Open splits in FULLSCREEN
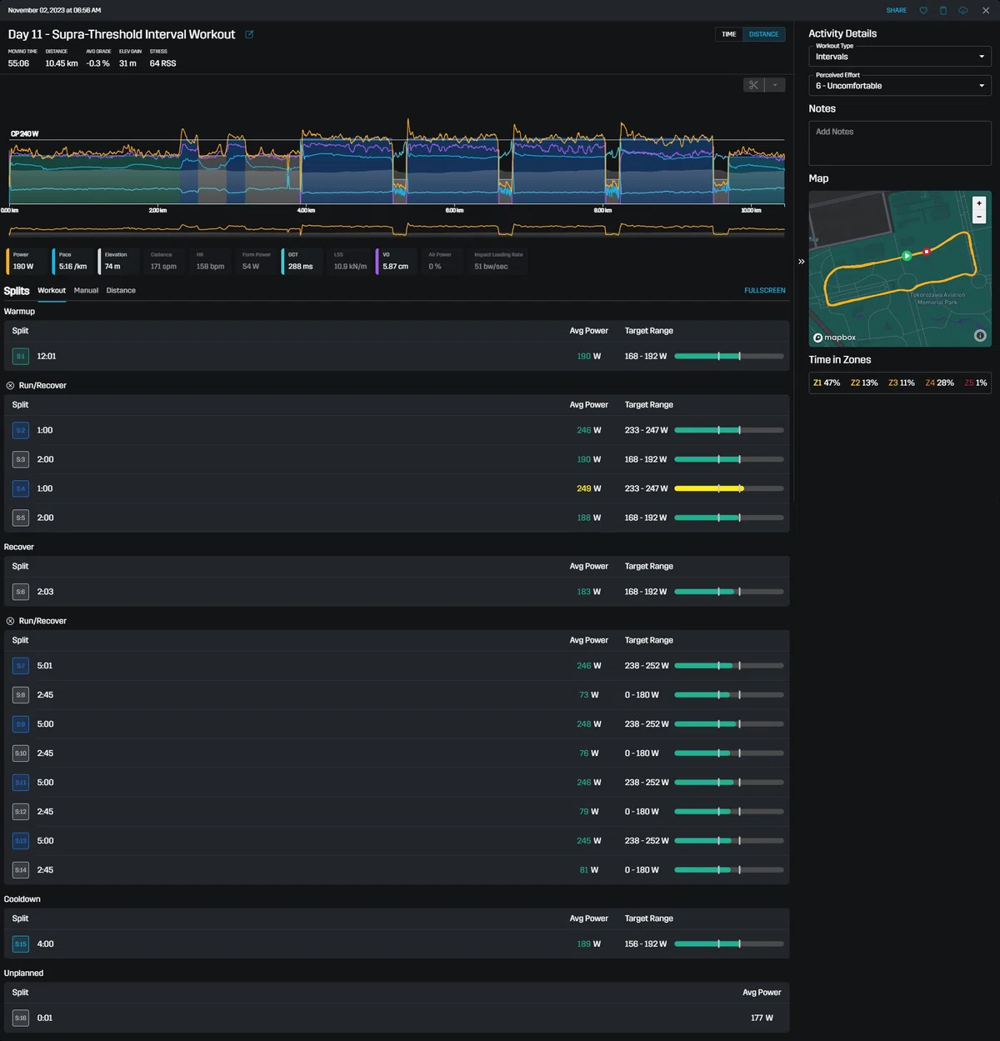This screenshot has height=1041, width=1000. [x=765, y=290]
